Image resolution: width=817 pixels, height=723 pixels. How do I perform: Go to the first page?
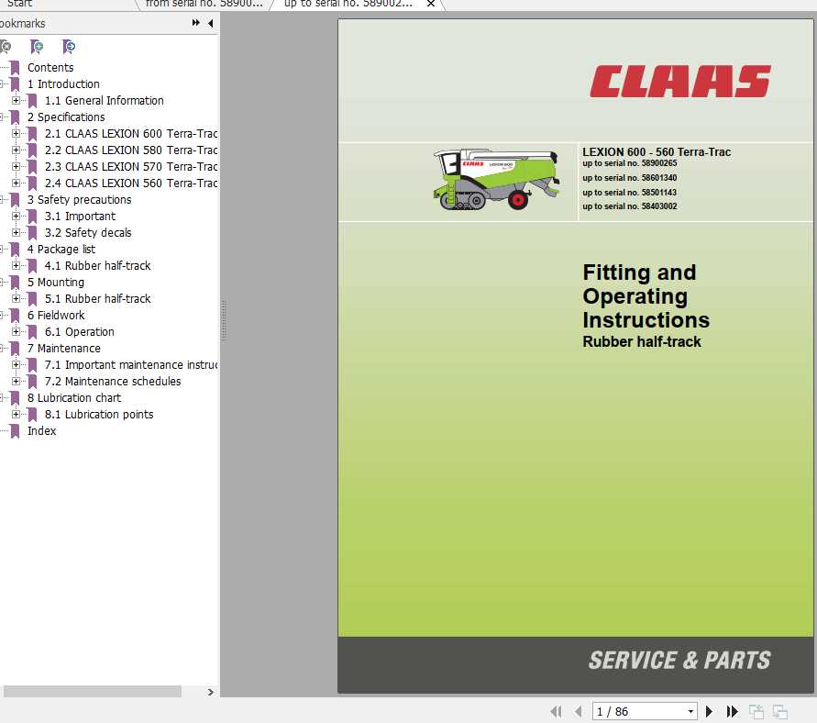pyautogui.click(x=557, y=711)
